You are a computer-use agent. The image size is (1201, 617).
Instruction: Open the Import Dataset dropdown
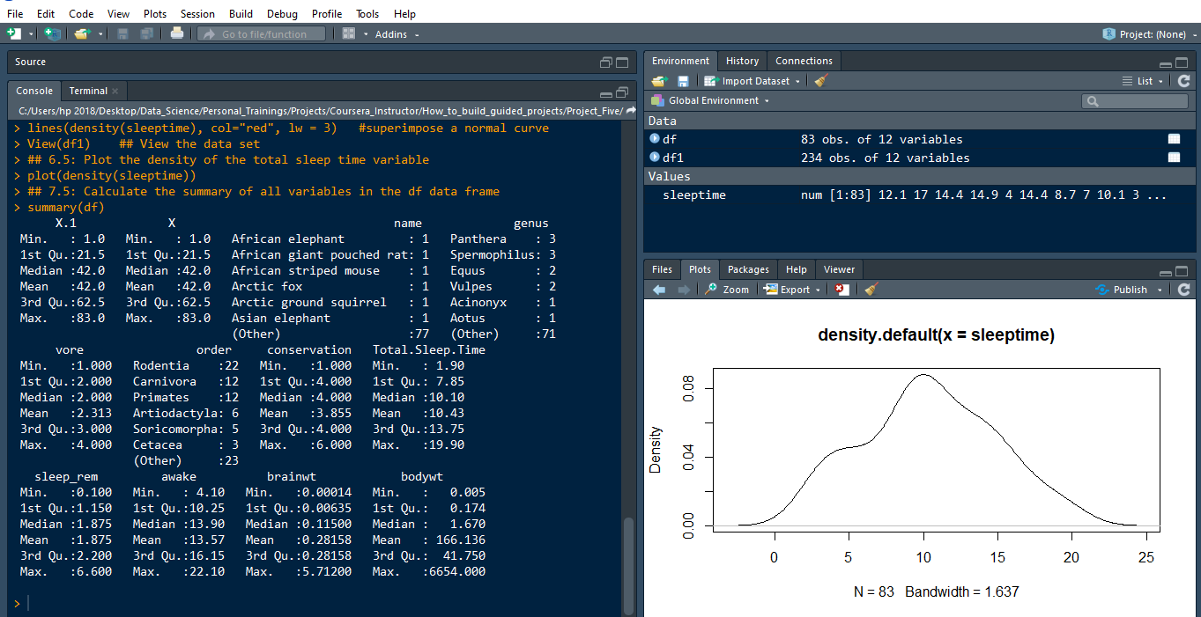click(753, 81)
